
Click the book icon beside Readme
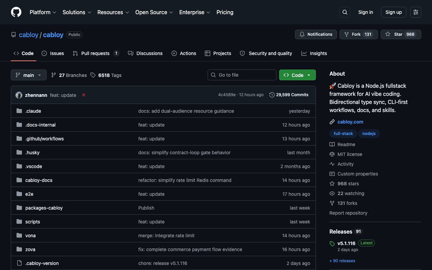click(332, 144)
